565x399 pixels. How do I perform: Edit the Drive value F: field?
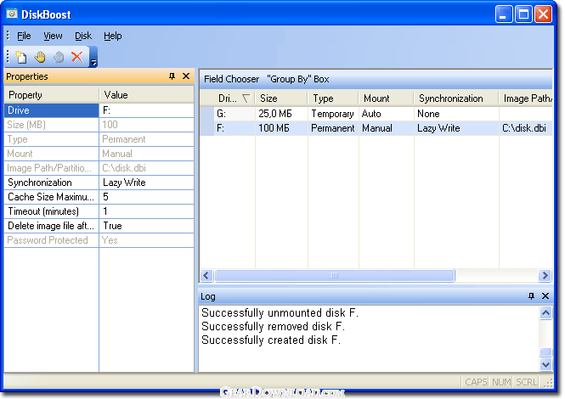coord(146,110)
